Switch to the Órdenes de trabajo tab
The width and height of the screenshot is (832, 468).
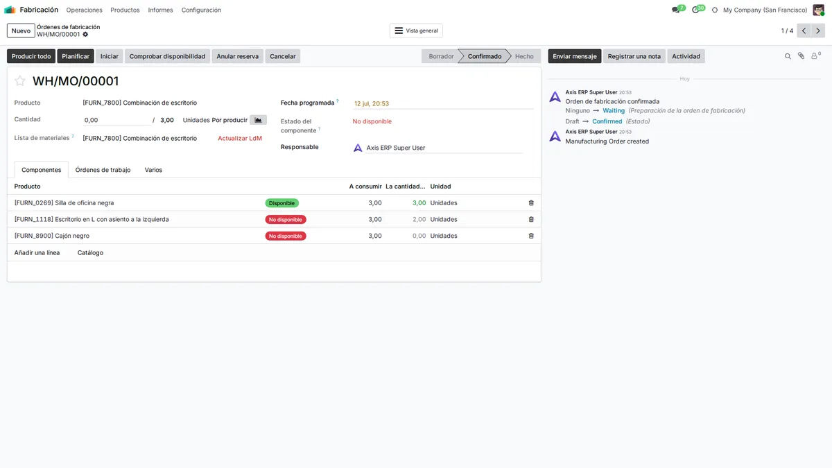pyautogui.click(x=103, y=170)
